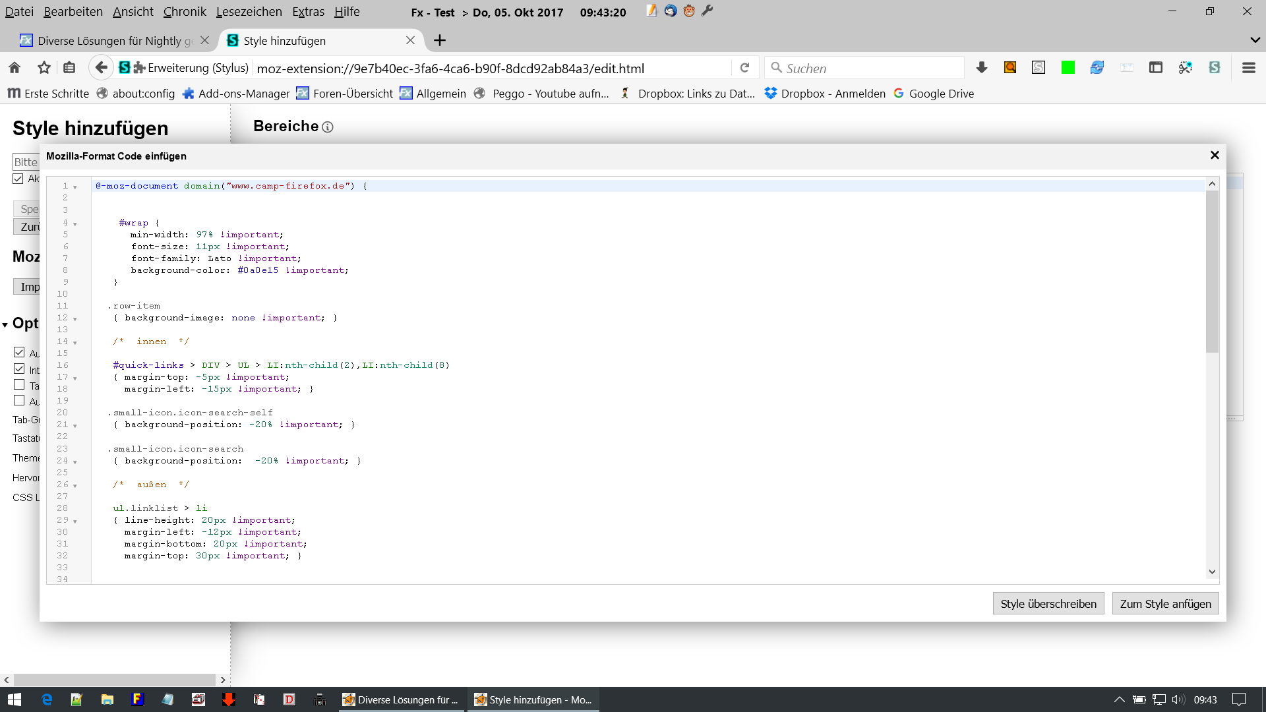Image resolution: width=1266 pixels, height=712 pixels.
Task: Open the list all tabs dropdown arrow
Action: [1254, 41]
